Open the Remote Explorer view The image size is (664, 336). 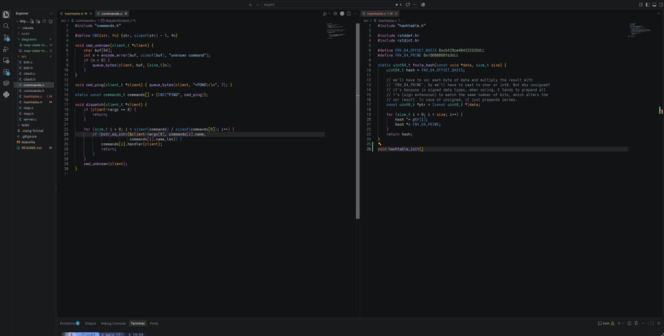[x=6, y=60]
